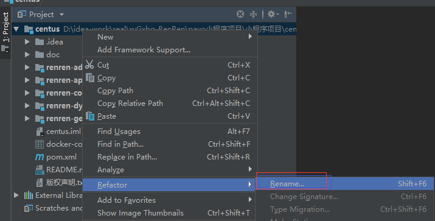Click the scissors Cut icon
The width and height of the screenshot is (435, 221).
pyautogui.click(x=89, y=65)
